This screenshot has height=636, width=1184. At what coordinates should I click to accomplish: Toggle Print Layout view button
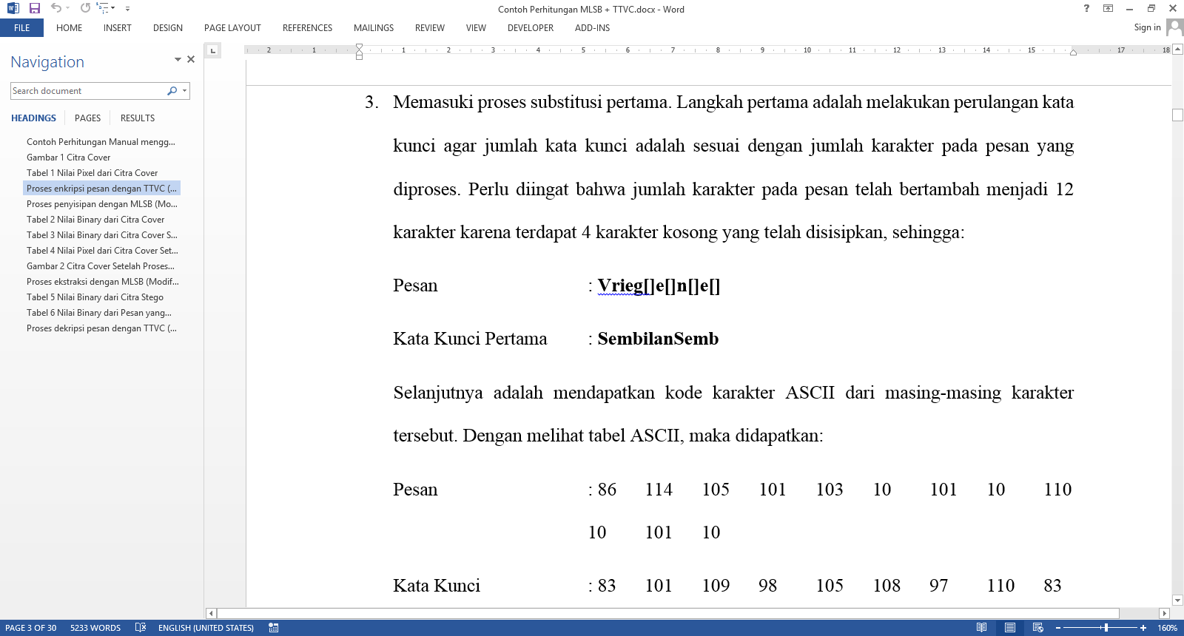tap(1010, 628)
